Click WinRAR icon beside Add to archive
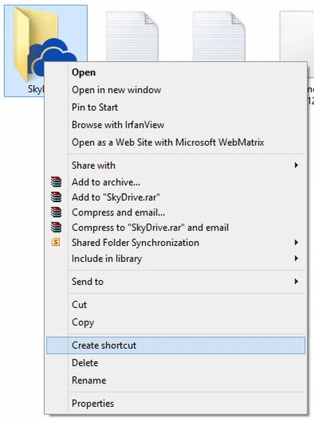Screen dimensions: 314x421 coord(56,182)
